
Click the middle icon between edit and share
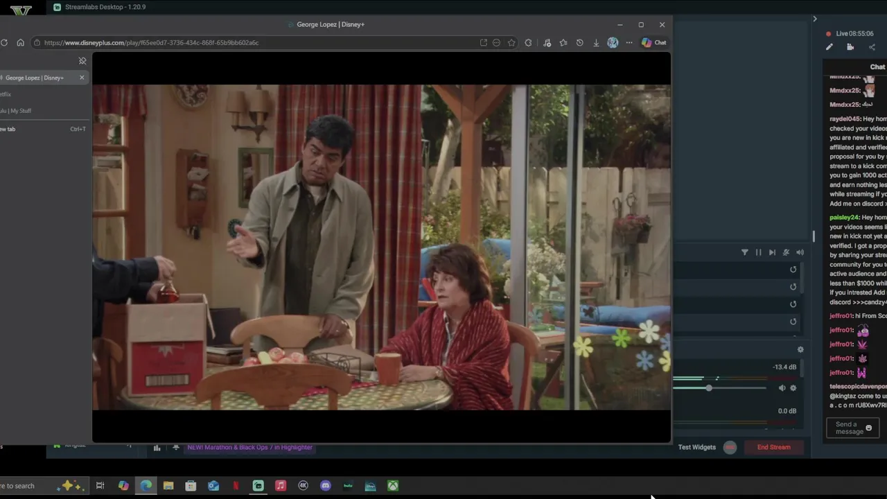[x=850, y=47]
